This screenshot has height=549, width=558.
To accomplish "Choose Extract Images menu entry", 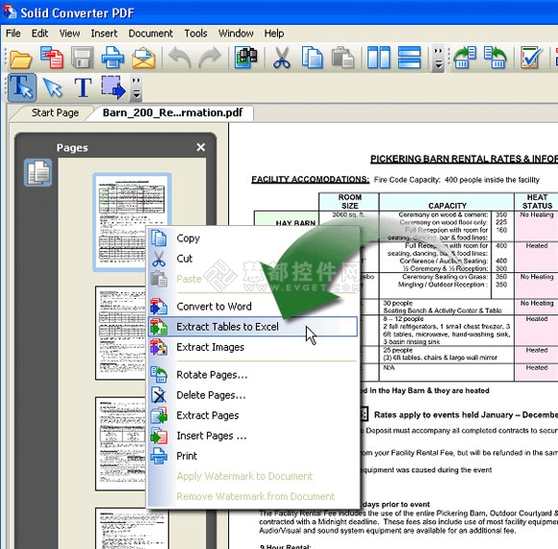I will (253, 347).
